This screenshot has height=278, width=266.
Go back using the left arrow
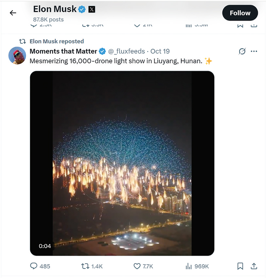[x=13, y=13]
